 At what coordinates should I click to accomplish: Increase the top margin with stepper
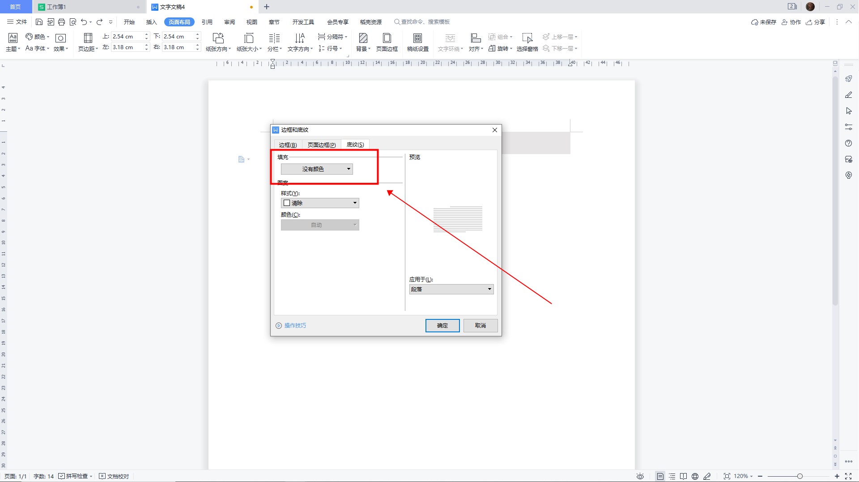(x=146, y=34)
